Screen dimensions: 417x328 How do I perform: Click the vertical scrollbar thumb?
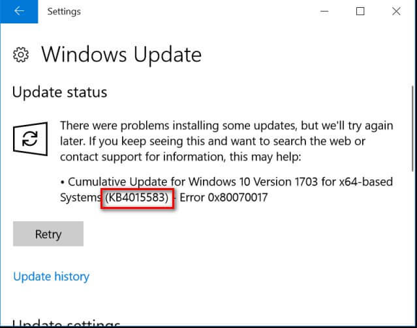pos(412,128)
